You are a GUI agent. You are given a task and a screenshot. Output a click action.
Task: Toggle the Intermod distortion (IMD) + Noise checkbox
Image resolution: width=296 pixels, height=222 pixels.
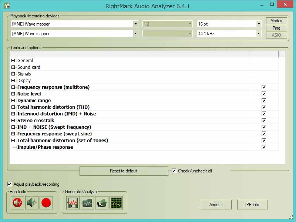click(264, 114)
